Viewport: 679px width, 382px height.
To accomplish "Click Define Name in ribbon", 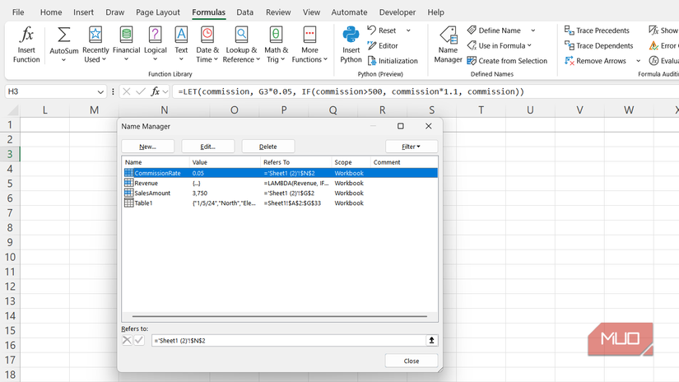I will 494,30.
